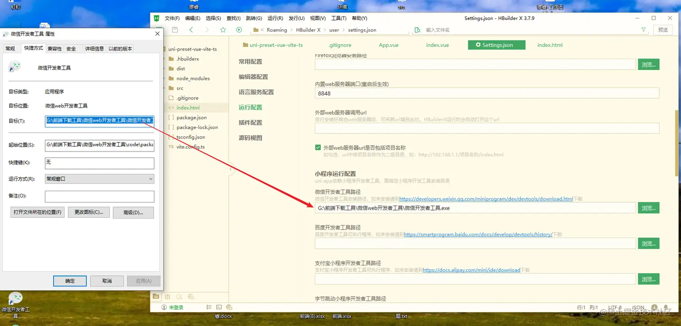Select 插件配置 settings category
The height and width of the screenshot is (326, 681).
[x=250, y=123]
